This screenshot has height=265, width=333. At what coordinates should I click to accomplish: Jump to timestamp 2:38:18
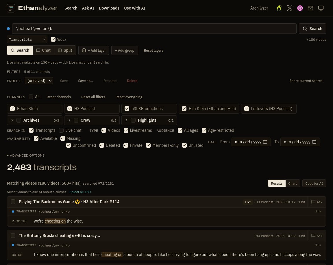[19, 221]
